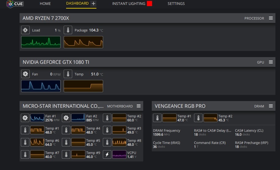This screenshot has width=280, height=170.
Task: Click the GPU Temp thermometer icon
Action: tap(68, 74)
